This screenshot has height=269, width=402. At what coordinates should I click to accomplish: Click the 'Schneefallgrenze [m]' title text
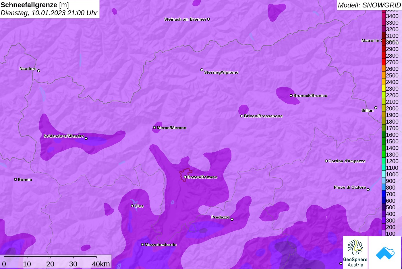(35, 5)
